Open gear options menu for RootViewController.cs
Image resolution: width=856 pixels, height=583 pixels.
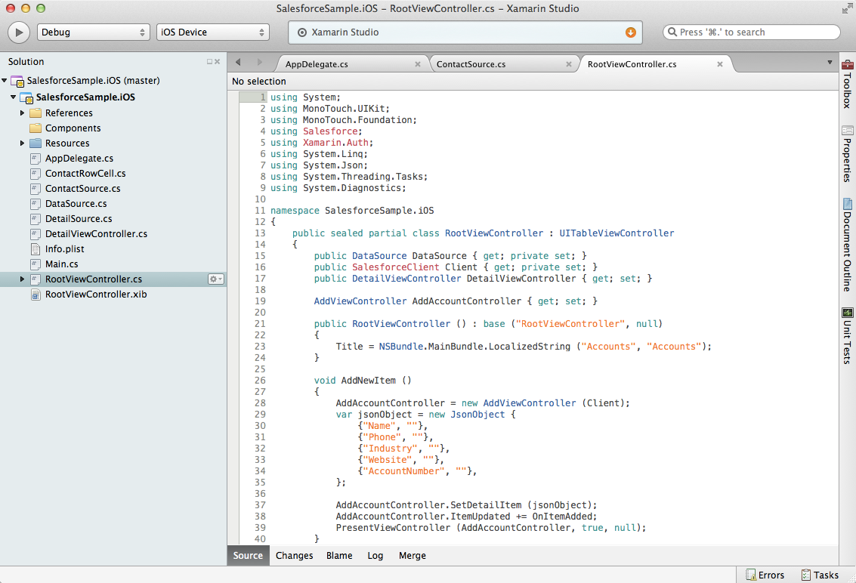coord(215,279)
